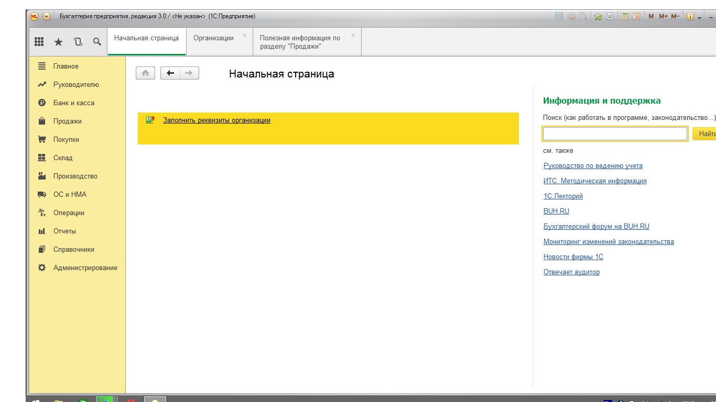716x402 pixels.
Task: Click Руководителю chart-line icon
Action: pyautogui.click(x=42, y=84)
